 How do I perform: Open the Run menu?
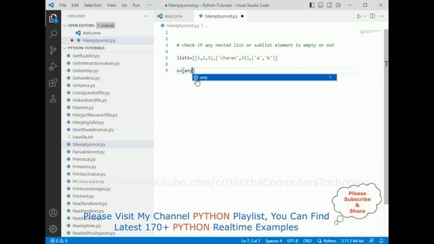click(136, 5)
